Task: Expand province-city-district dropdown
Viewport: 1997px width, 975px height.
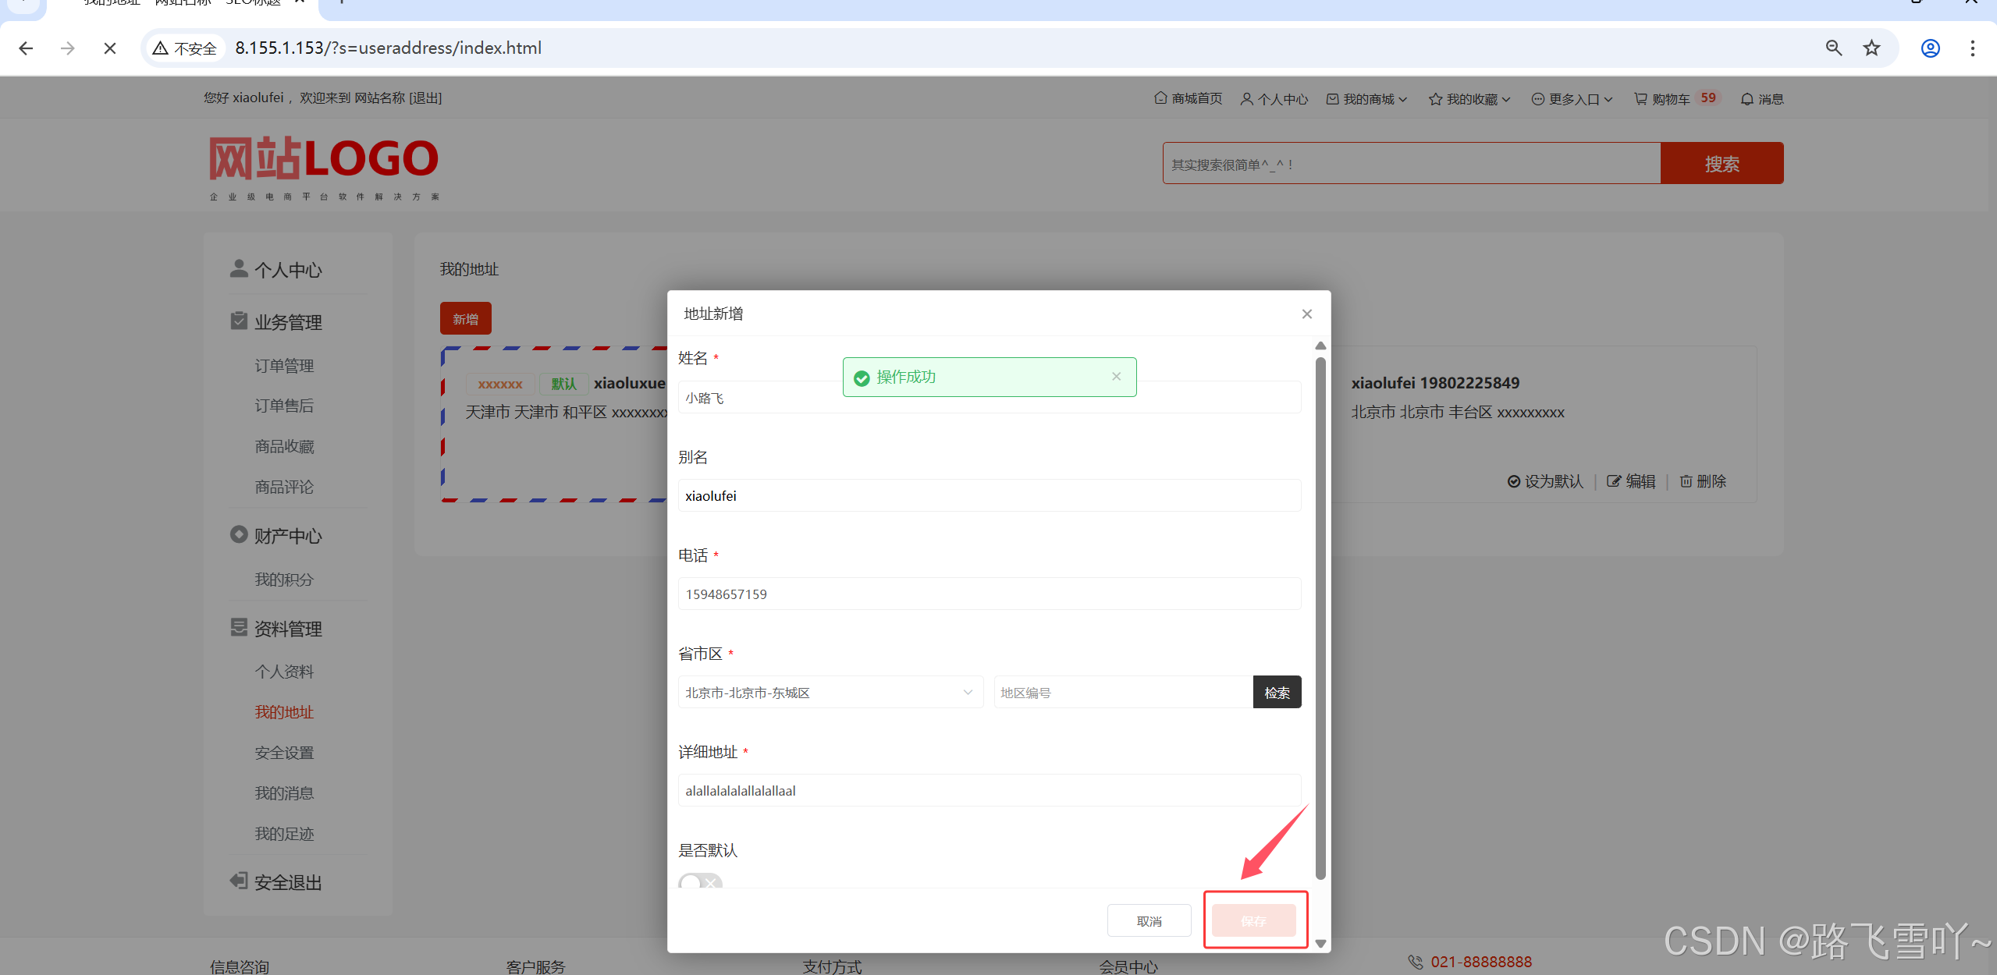Action: tap(830, 693)
